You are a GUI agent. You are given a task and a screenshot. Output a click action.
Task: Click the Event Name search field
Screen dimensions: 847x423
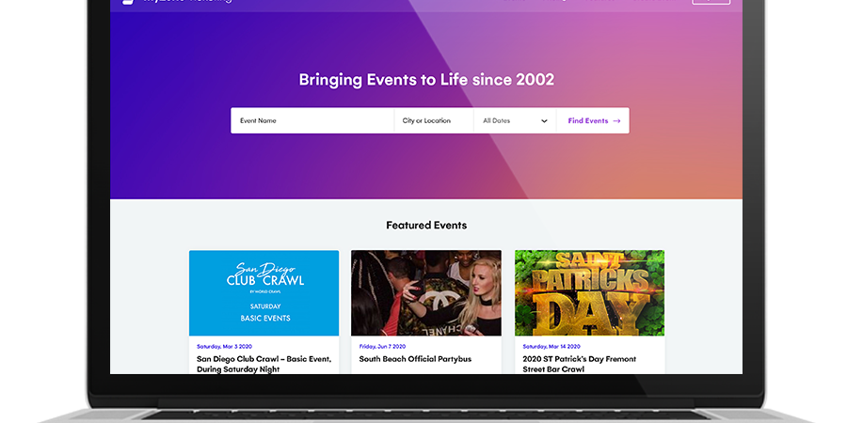312,121
